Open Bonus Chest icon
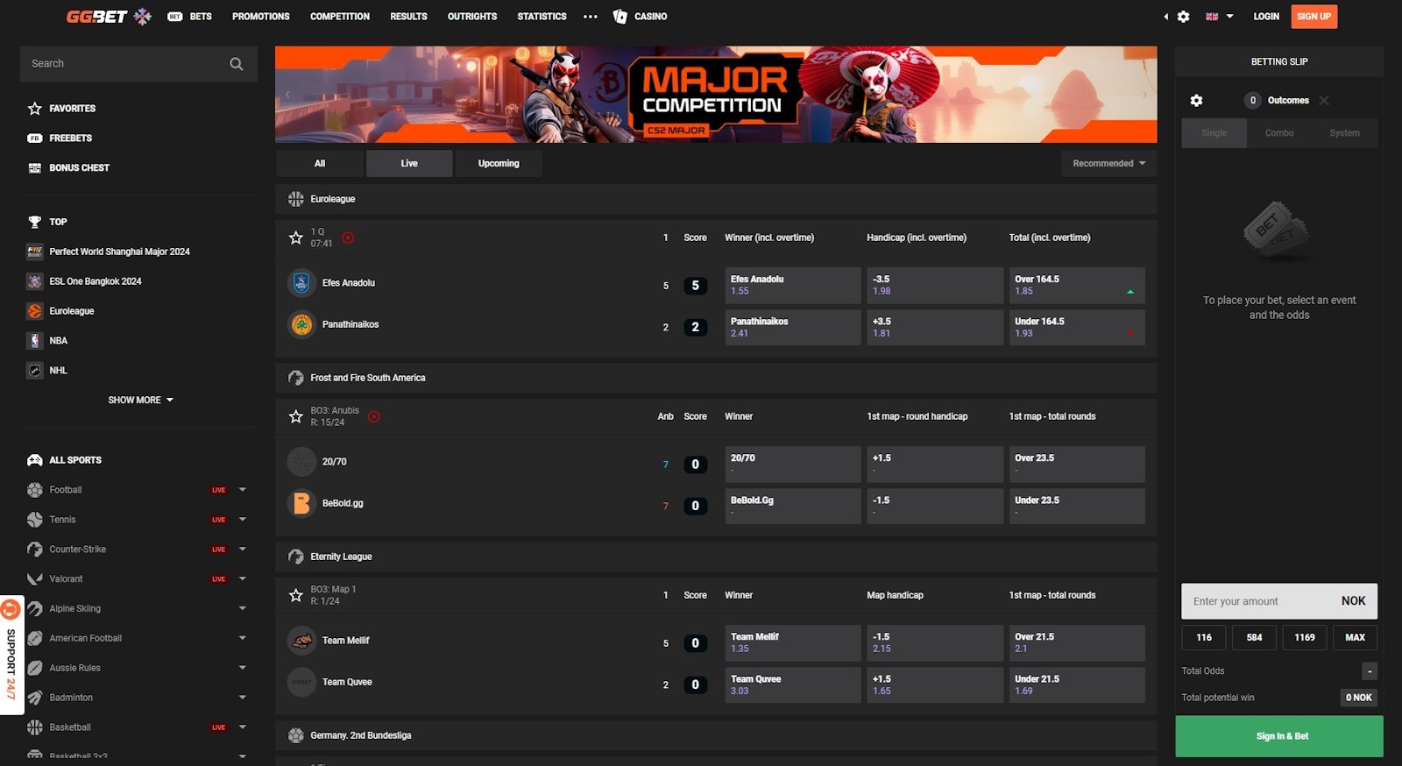1402x766 pixels. point(35,168)
